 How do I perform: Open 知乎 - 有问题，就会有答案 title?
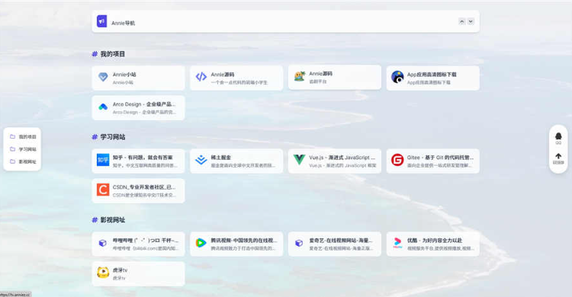(x=143, y=158)
